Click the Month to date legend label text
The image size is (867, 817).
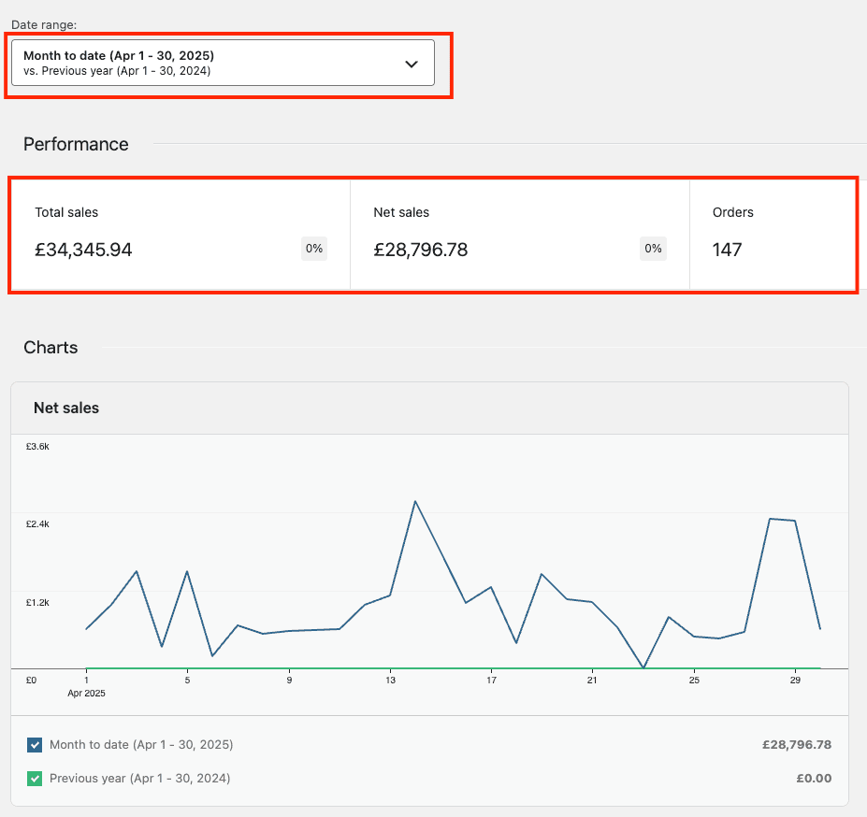click(x=141, y=745)
